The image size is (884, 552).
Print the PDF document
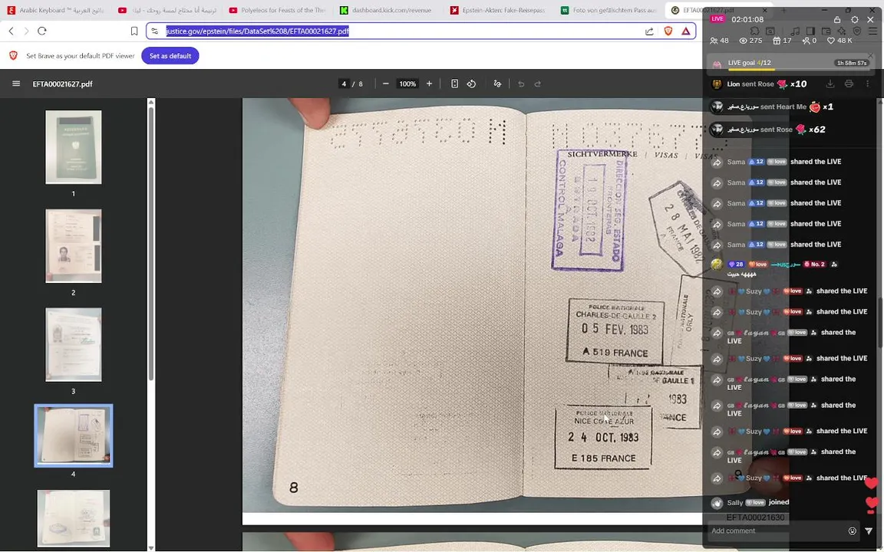849,84
